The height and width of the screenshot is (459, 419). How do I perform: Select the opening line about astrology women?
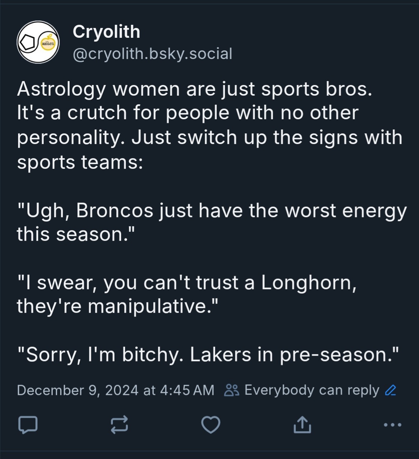click(x=195, y=89)
